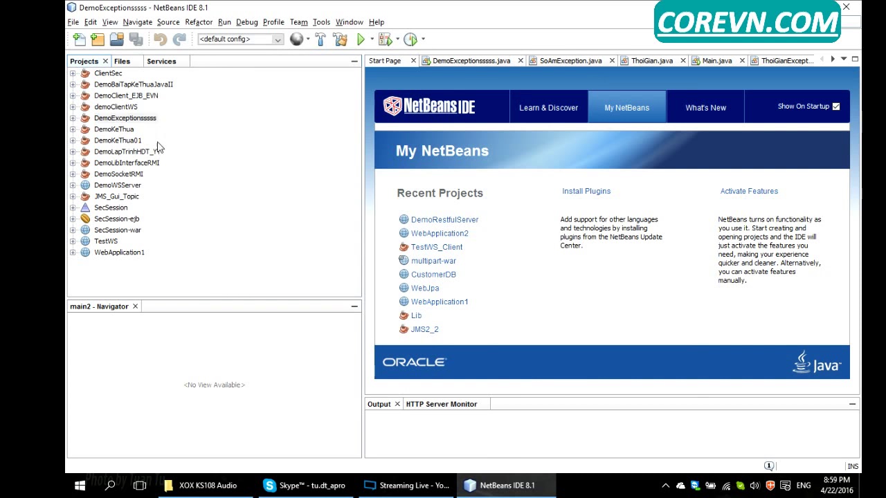
Task: Close the Start Page tab
Action: click(413, 61)
